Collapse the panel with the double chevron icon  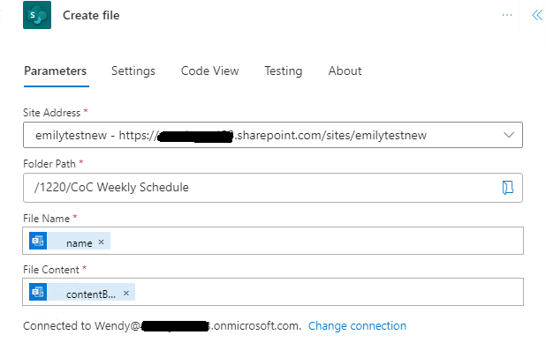pyautogui.click(x=537, y=15)
